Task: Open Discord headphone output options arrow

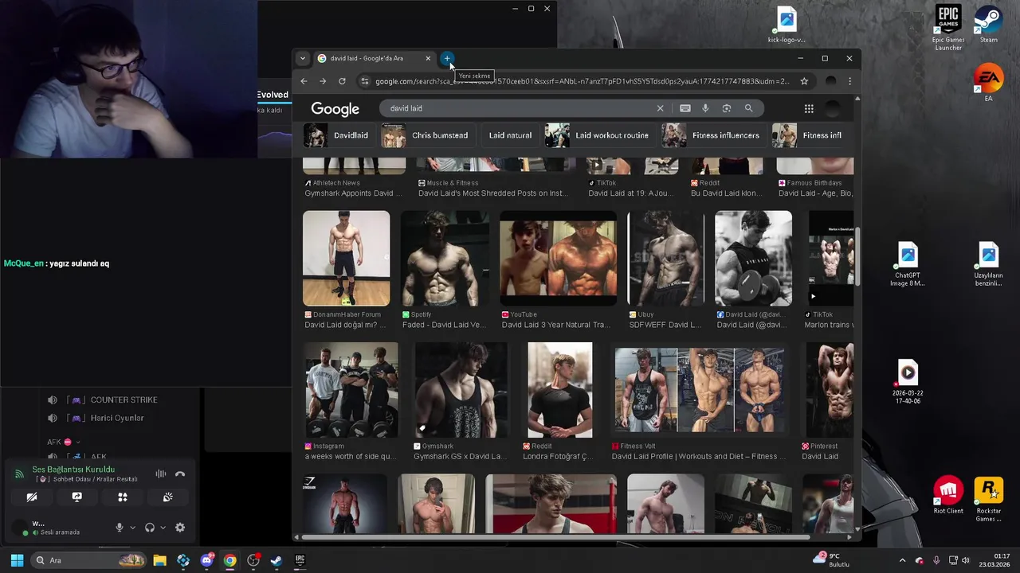Action: coord(163,527)
